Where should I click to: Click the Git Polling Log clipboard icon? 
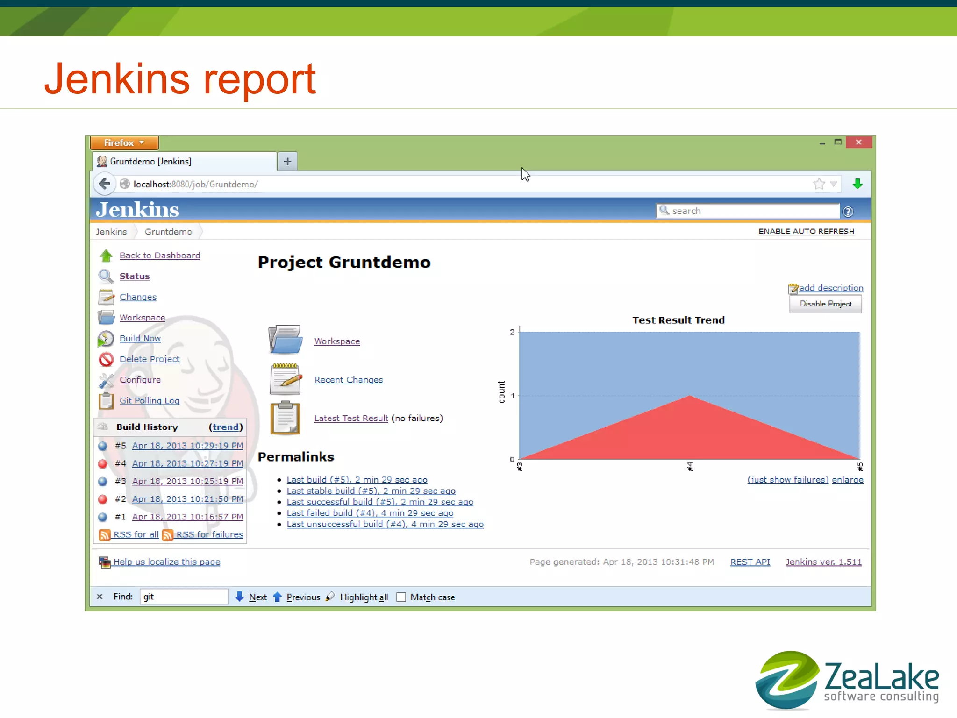pyautogui.click(x=106, y=401)
